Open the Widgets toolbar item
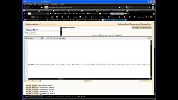The height and width of the screenshot is (100, 178). pyautogui.click(x=62, y=38)
